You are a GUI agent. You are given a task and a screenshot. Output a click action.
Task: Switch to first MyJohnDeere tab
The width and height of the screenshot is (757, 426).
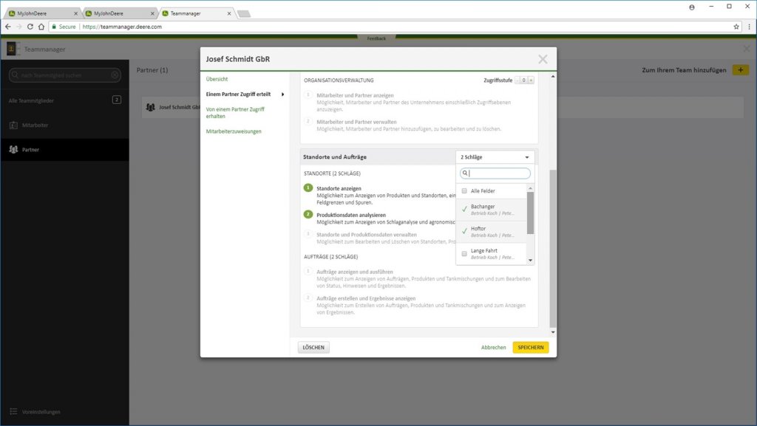click(42, 13)
